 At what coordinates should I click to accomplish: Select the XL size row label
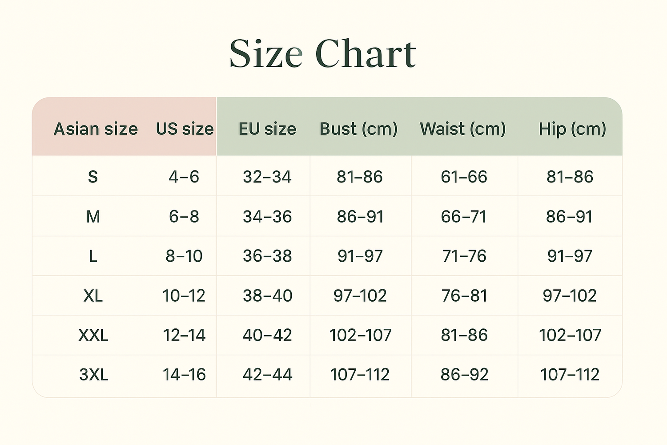(x=93, y=295)
